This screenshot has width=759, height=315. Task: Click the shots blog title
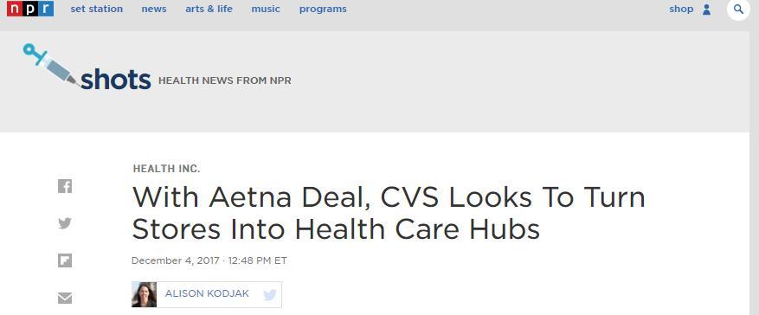point(116,79)
